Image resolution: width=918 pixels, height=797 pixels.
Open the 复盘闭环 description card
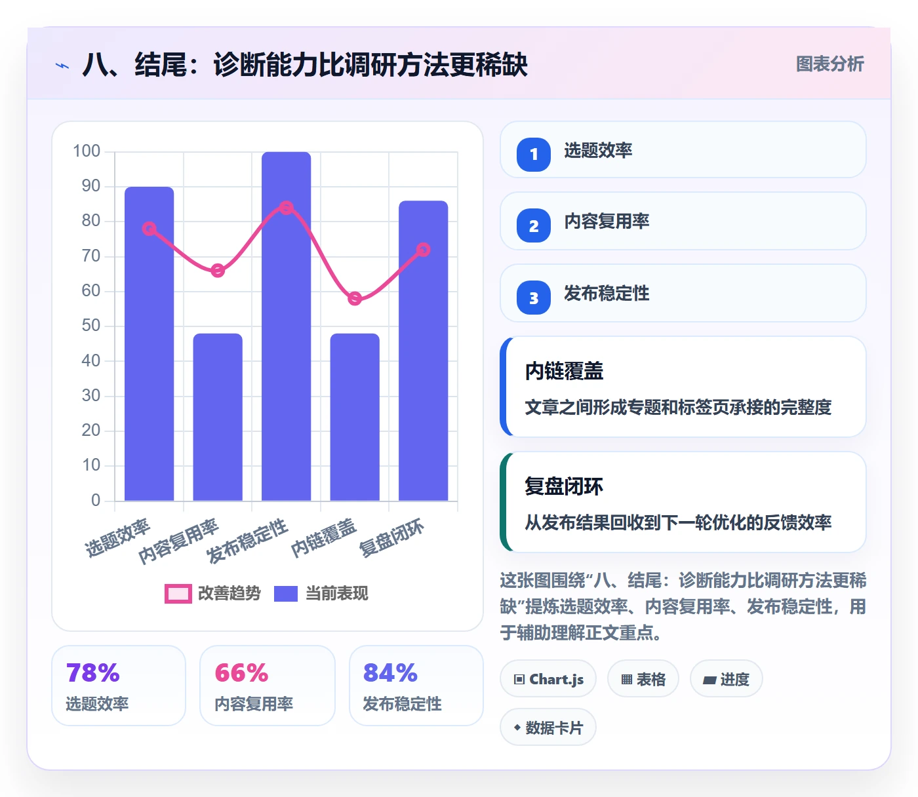point(683,502)
